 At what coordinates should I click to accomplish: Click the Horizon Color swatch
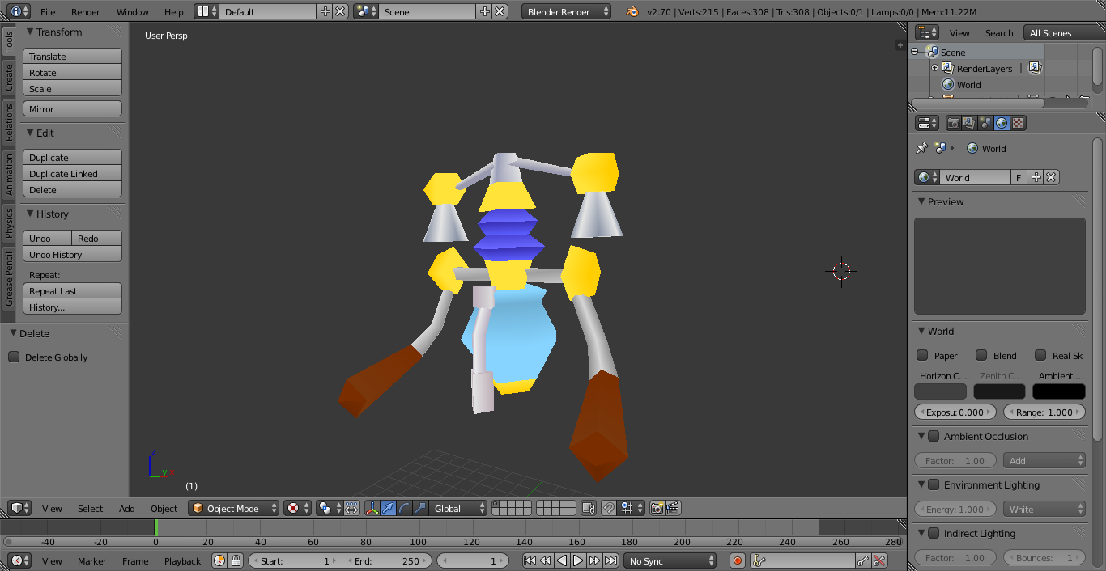click(x=940, y=391)
